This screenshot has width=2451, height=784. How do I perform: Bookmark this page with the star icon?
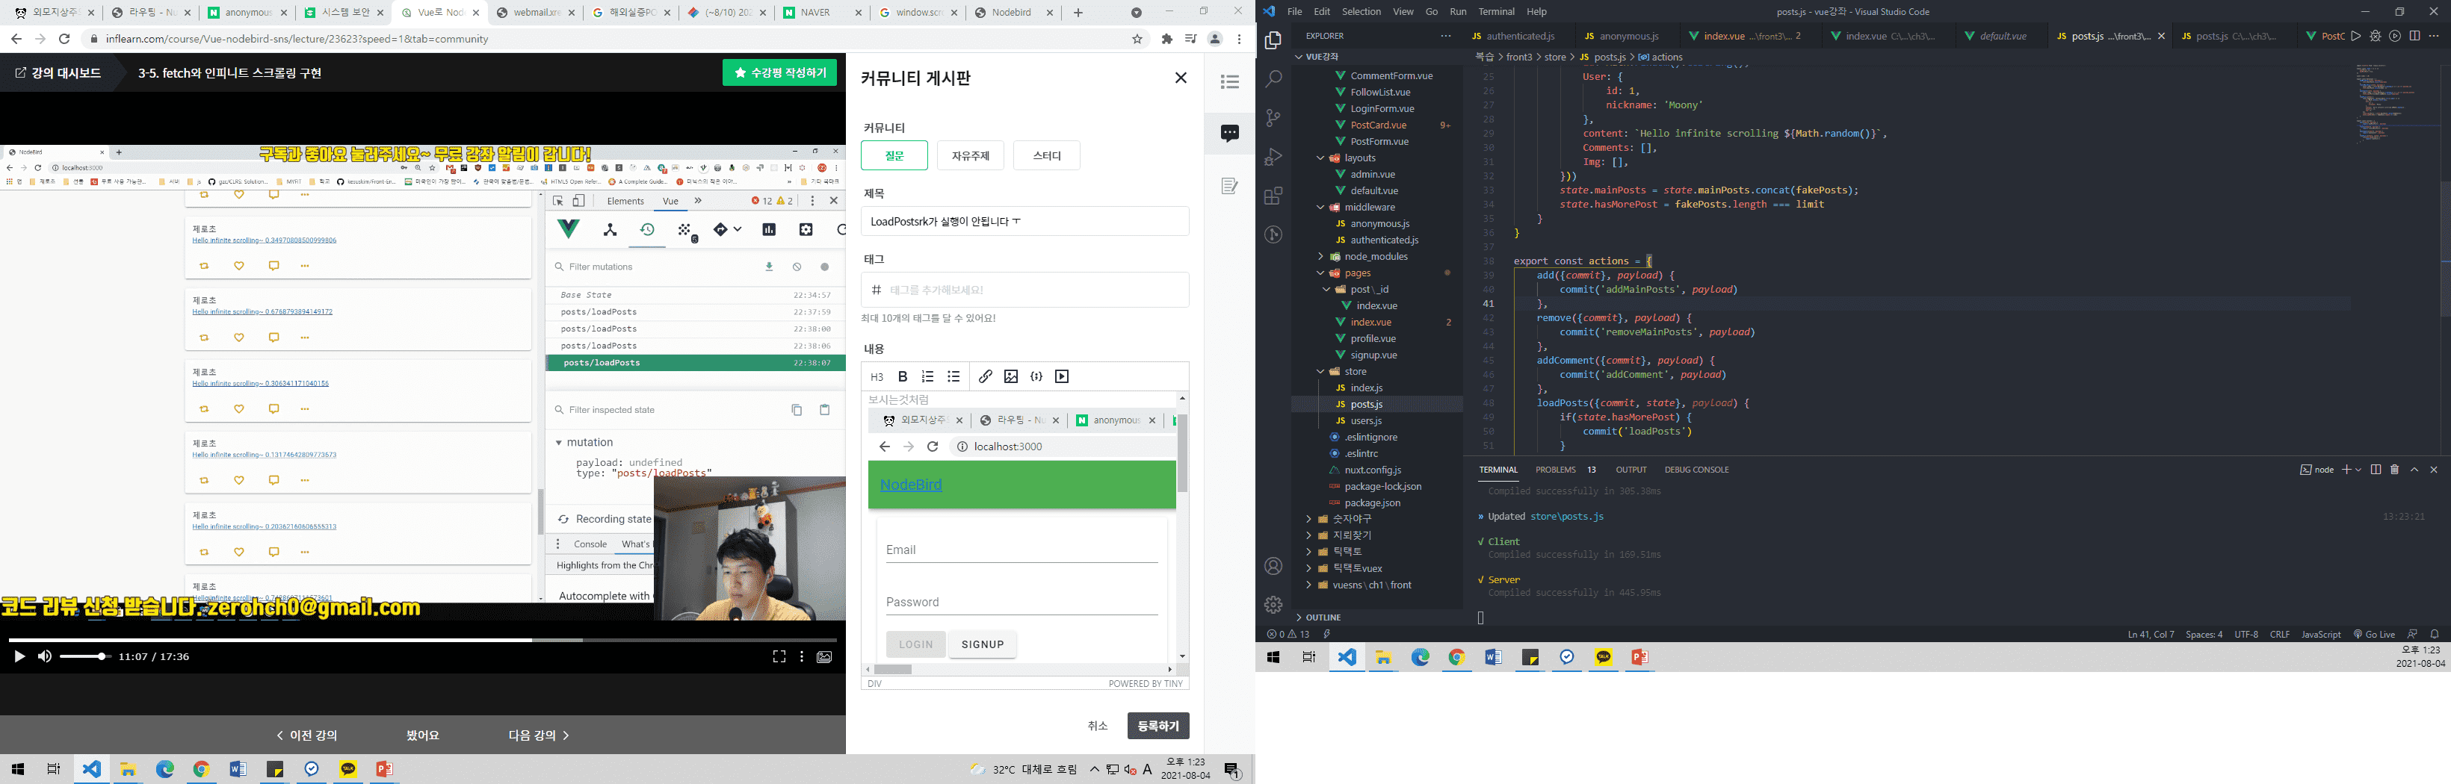click(1137, 39)
